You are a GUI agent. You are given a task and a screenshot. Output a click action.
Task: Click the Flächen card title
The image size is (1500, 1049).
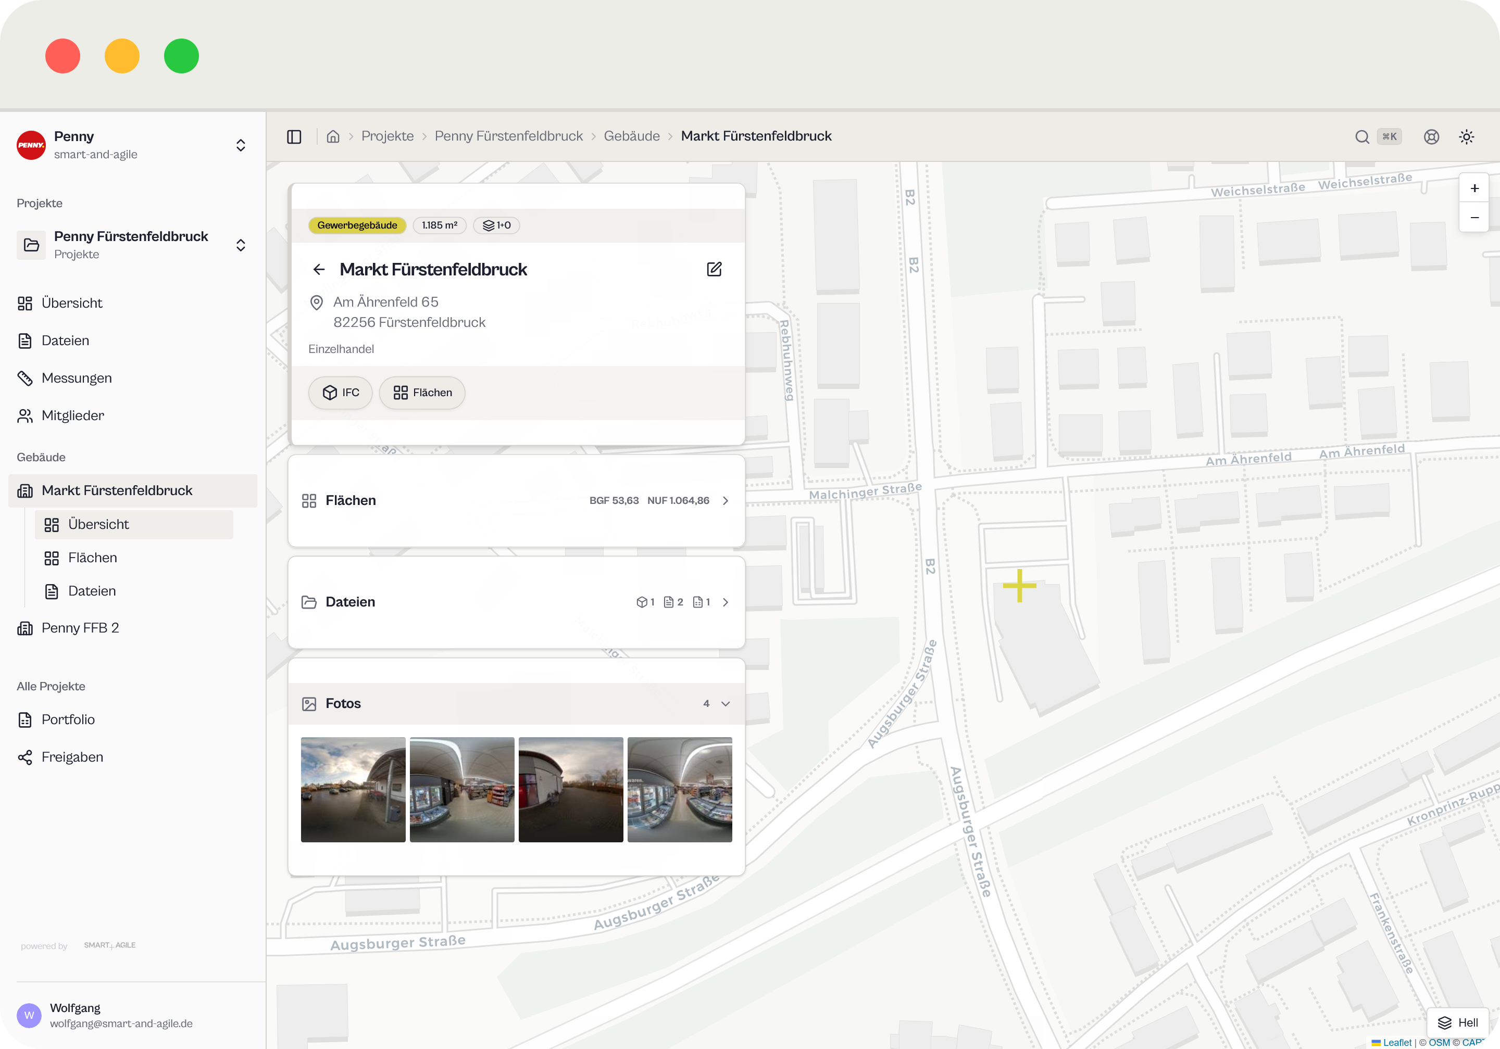point(351,500)
